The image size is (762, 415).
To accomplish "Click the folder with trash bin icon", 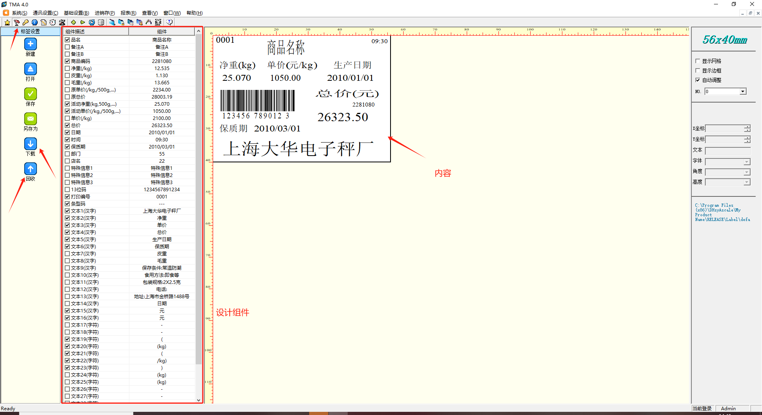I will coord(139,22).
